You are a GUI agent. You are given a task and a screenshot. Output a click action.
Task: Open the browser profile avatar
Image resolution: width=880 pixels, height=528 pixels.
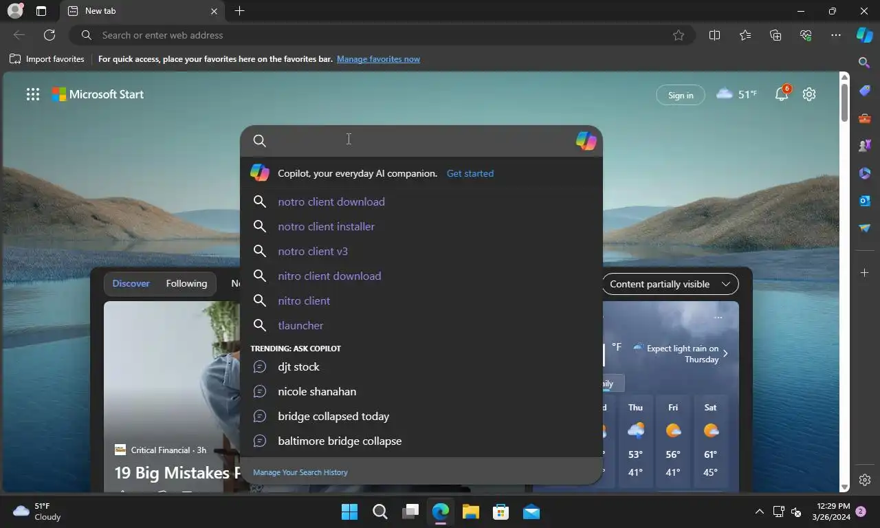[15, 11]
